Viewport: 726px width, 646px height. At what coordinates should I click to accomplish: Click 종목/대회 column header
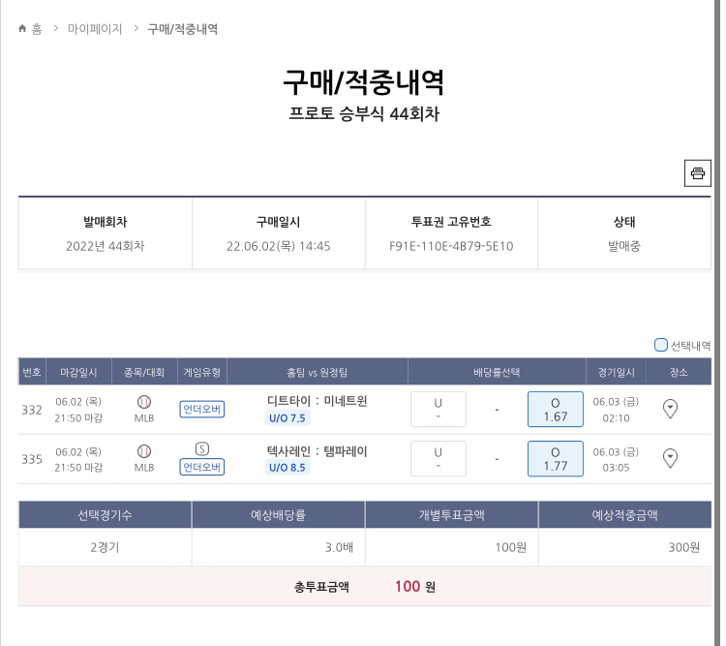144,372
